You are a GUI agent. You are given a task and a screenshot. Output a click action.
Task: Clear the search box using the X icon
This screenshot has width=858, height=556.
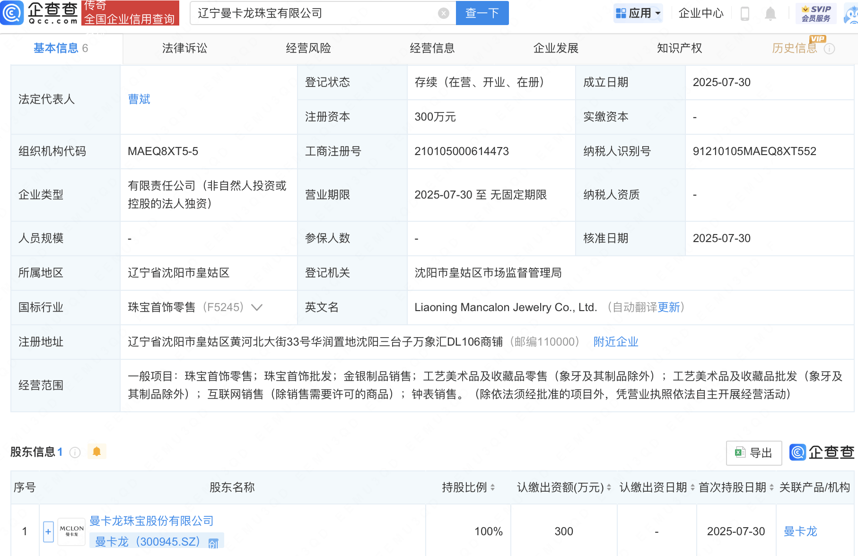[443, 13]
